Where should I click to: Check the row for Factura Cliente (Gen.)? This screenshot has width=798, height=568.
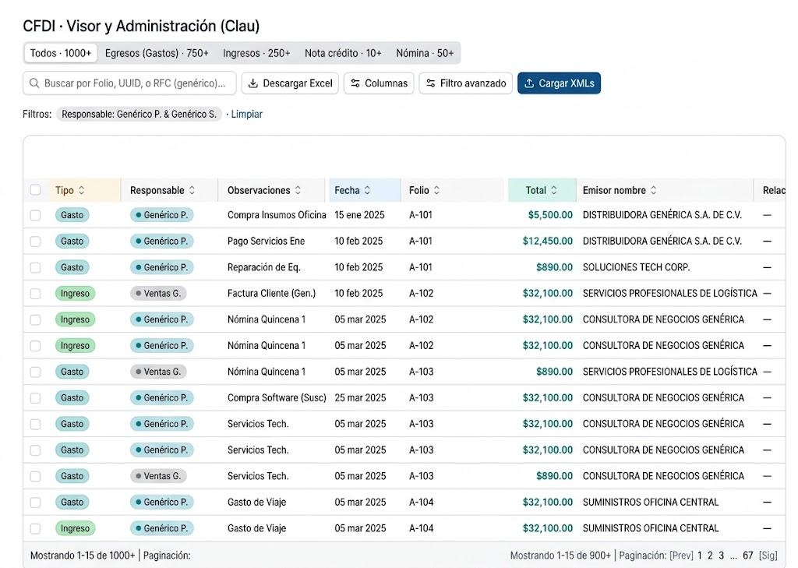tap(35, 294)
